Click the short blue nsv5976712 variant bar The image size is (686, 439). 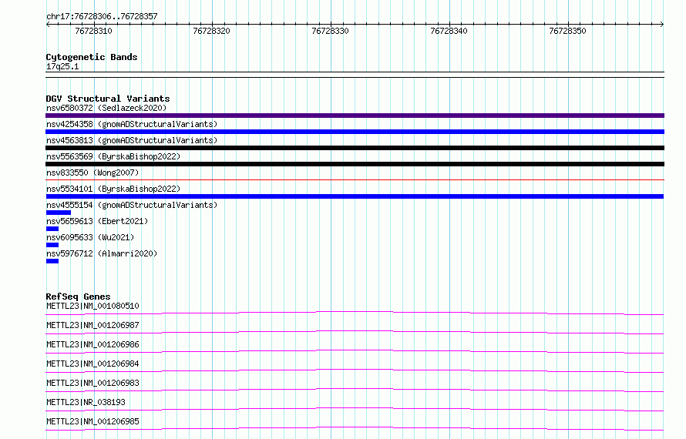pyautogui.click(x=52, y=261)
